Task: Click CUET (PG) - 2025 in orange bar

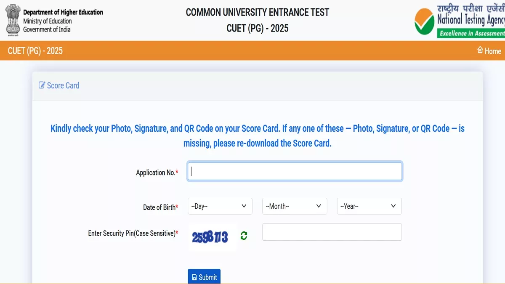Action: point(35,51)
